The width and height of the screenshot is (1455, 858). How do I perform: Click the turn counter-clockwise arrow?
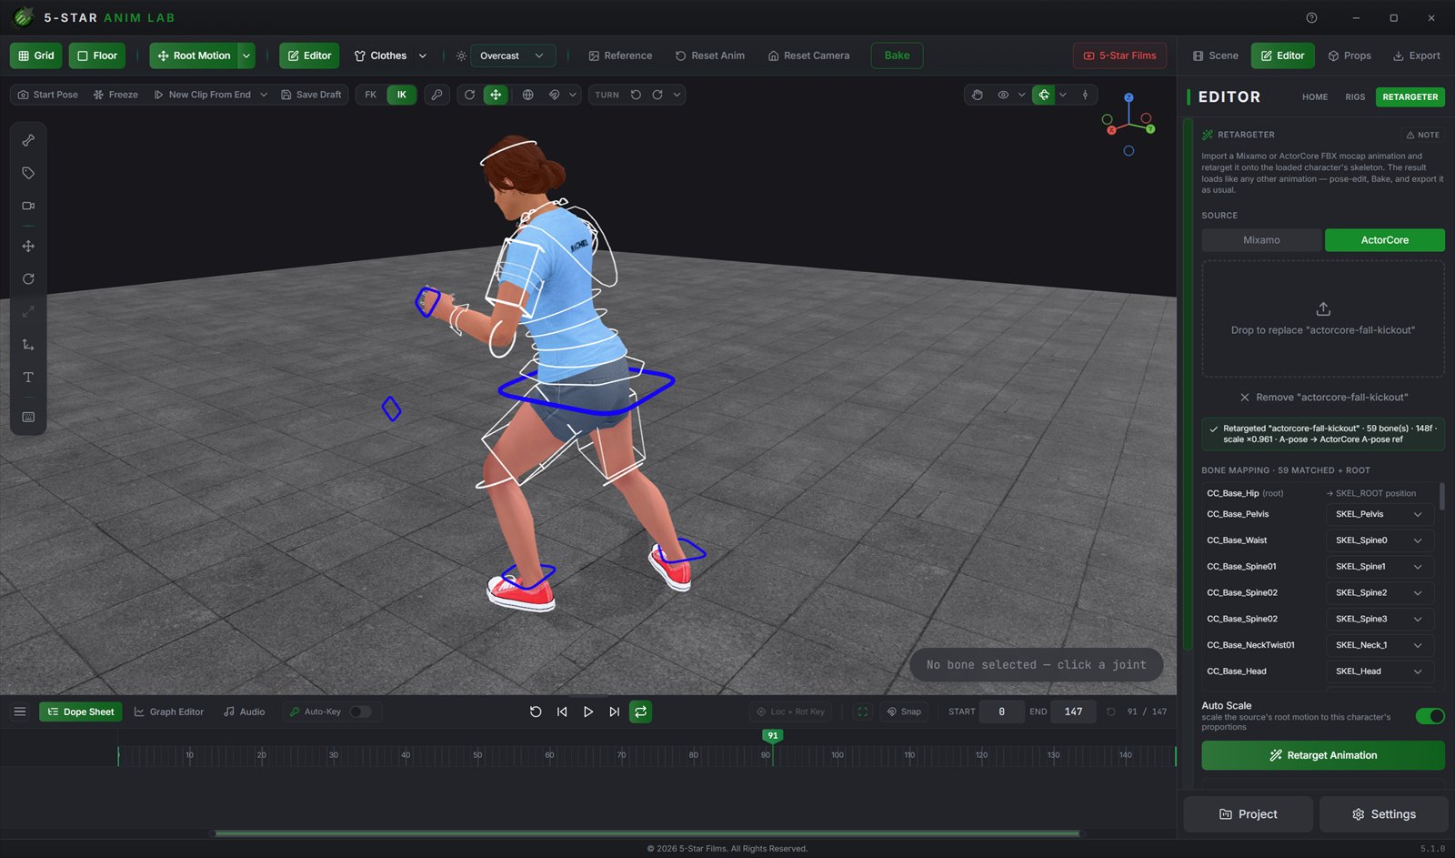tap(636, 95)
